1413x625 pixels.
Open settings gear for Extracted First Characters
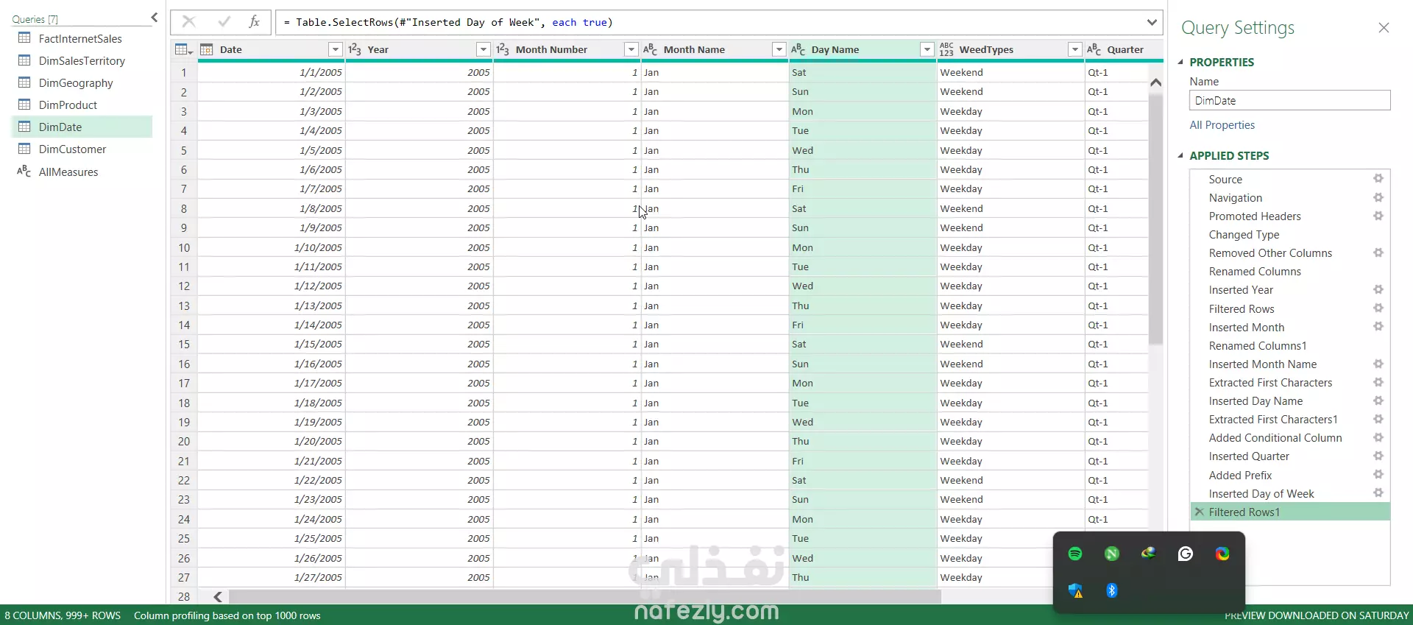coord(1378,382)
